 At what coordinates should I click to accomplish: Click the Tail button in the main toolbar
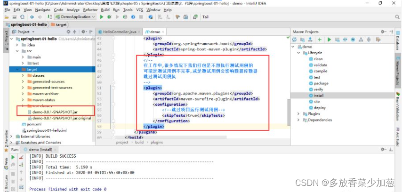click(205, 17)
